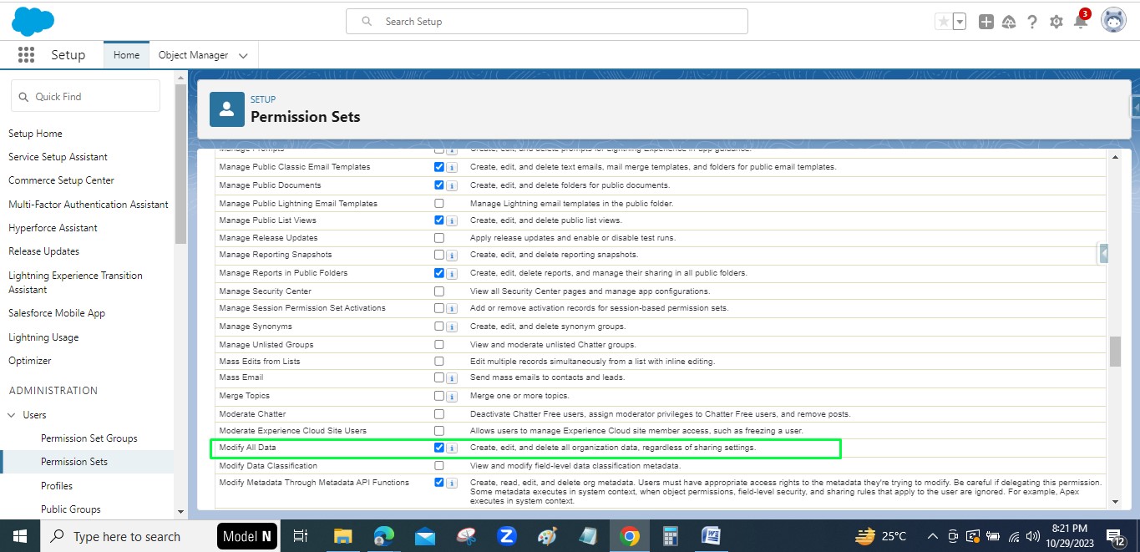Click permissions list scroll-up arrow
Viewport: 1140px width, 552px height.
coord(1115,157)
